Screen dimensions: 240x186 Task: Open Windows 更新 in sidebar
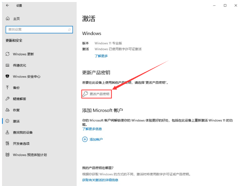tap(23, 54)
